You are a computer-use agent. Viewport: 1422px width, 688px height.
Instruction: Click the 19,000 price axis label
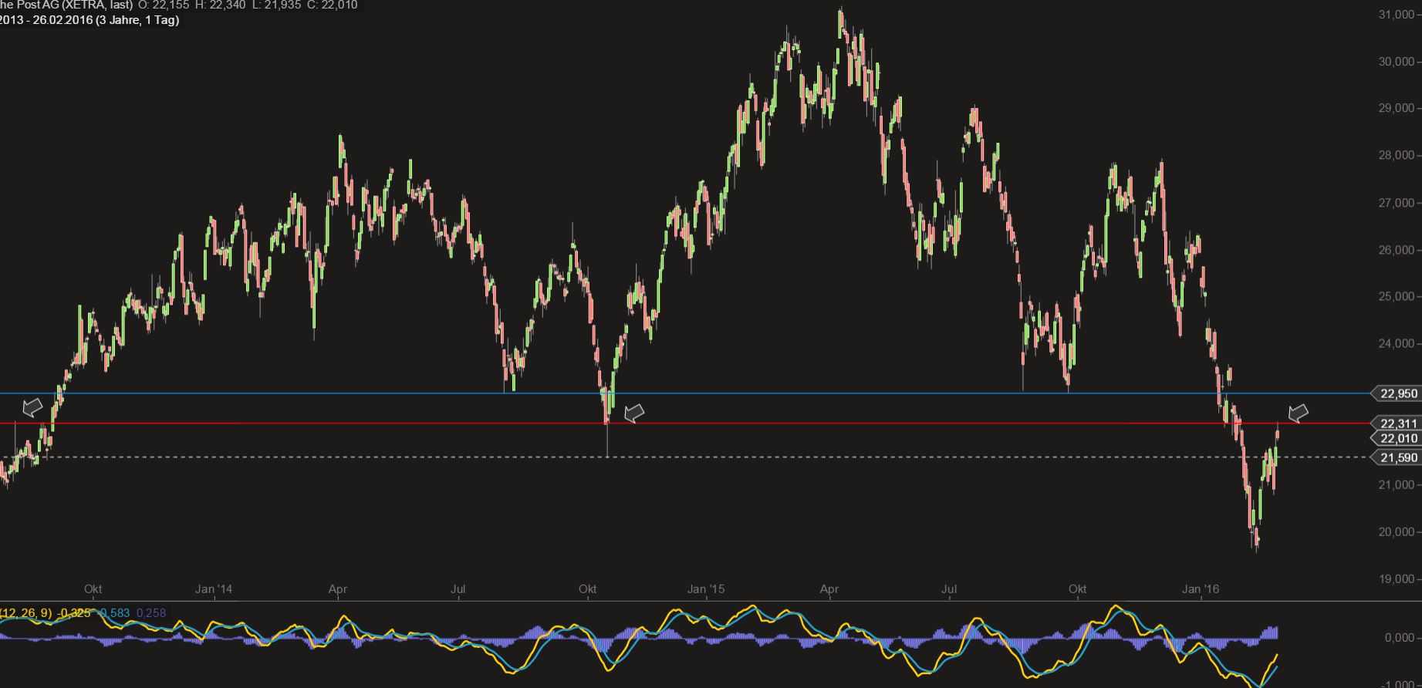pos(1396,579)
